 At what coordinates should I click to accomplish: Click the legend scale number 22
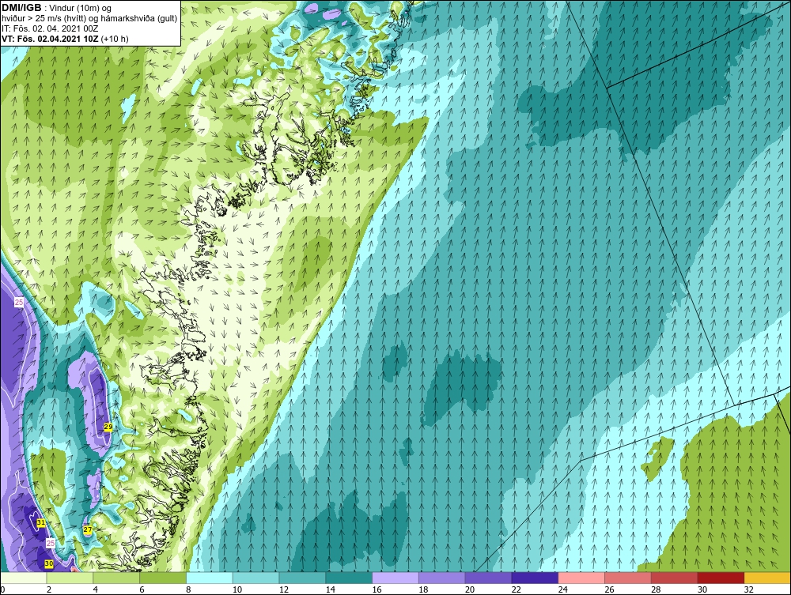coord(516,589)
